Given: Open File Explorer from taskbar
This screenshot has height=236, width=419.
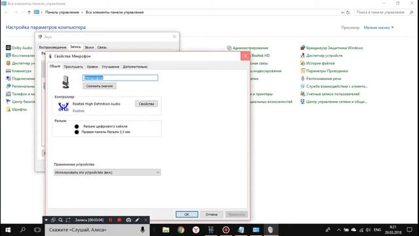Looking at the screenshot, I should pos(166,230).
